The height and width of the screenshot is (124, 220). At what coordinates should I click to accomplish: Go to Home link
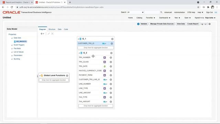[130, 18]
